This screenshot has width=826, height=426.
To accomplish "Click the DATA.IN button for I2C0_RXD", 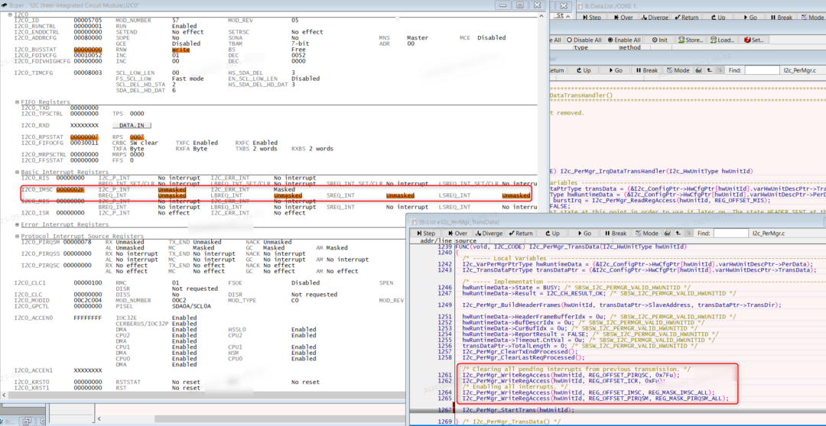I will [132, 126].
